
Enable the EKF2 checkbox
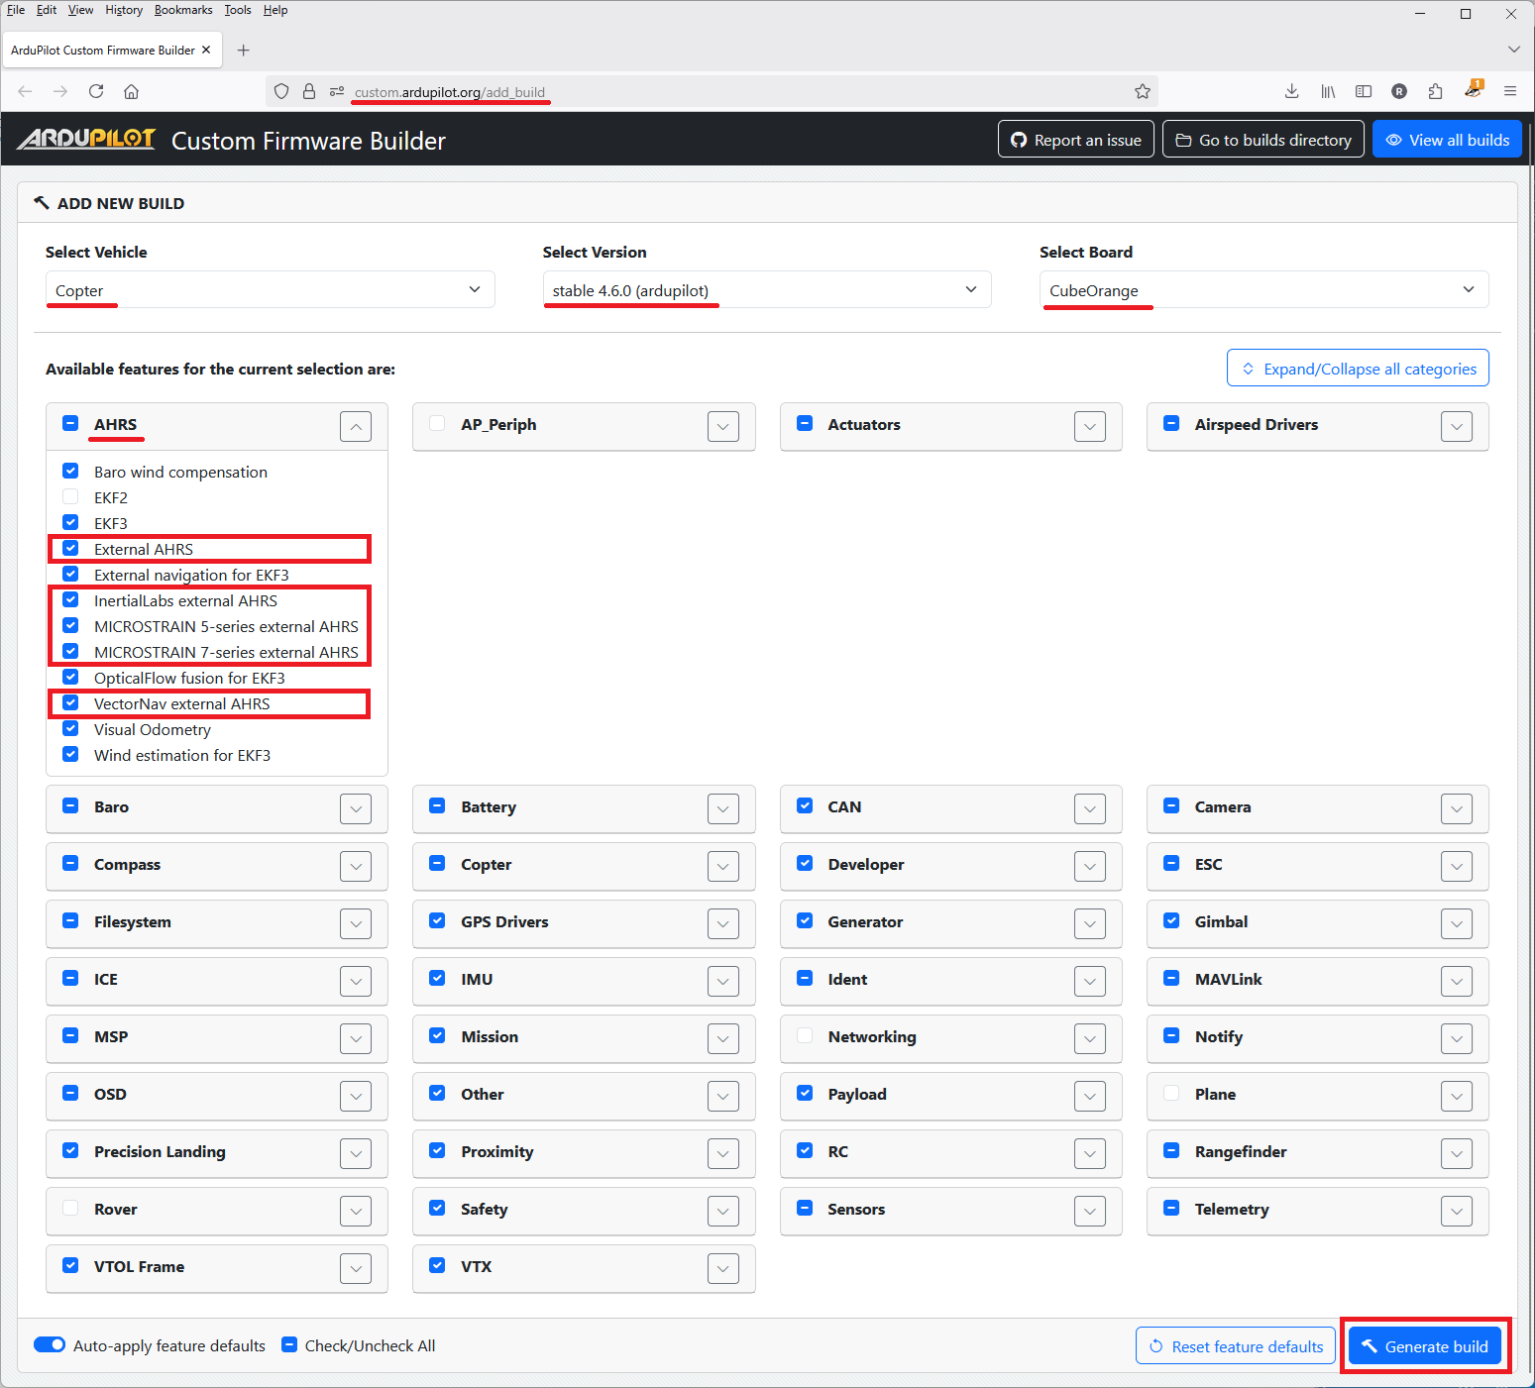(70, 496)
